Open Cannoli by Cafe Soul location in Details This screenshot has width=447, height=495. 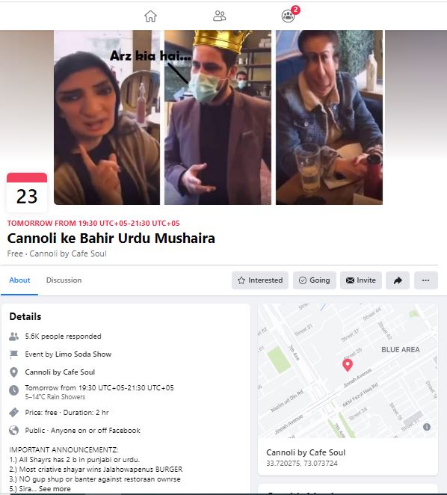click(x=60, y=372)
